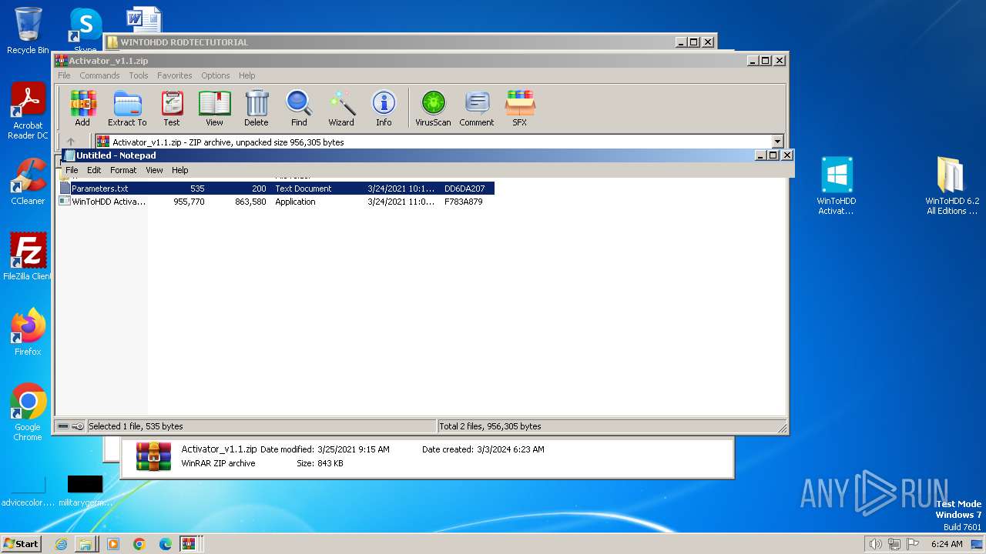Click the system clock 6:24 AM
Viewport: 986px width, 554px height.
(x=947, y=544)
